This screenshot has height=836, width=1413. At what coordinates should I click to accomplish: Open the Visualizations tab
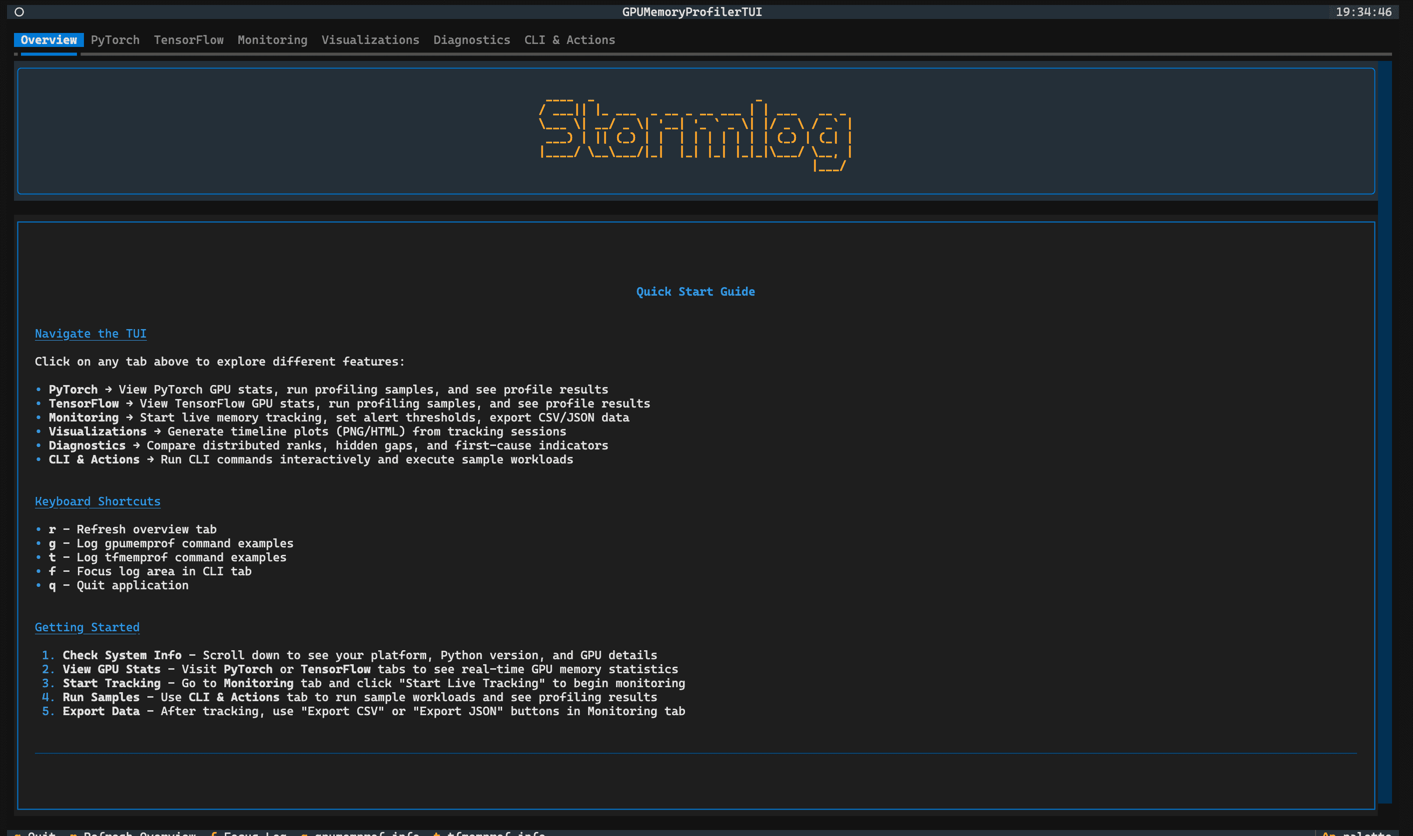(x=370, y=40)
